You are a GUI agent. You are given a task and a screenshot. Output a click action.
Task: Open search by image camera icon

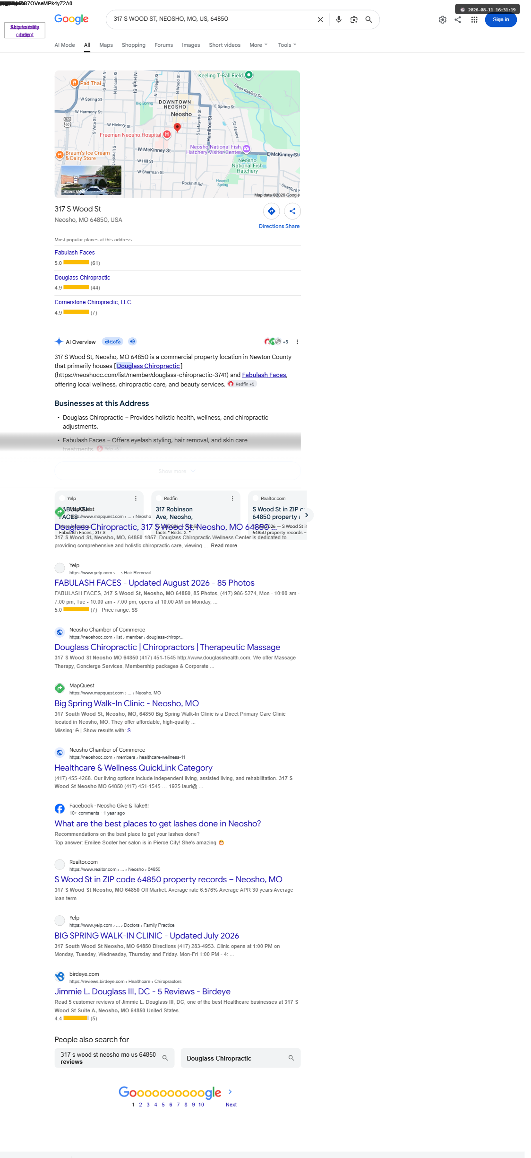pyautogui.click(x=354, y=19)
